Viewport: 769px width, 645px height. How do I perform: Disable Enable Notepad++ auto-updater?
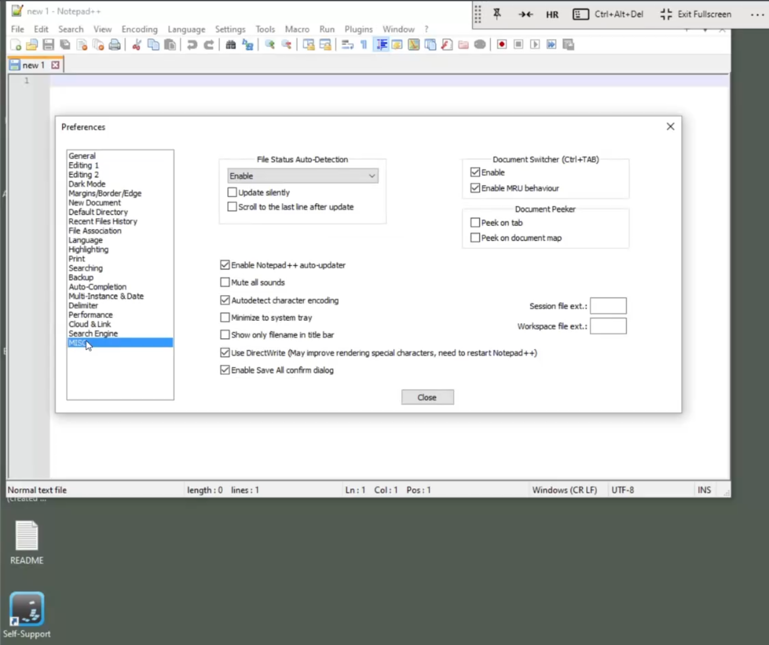pos(225,265)
